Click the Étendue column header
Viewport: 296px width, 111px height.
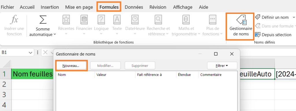coord(187,75)
